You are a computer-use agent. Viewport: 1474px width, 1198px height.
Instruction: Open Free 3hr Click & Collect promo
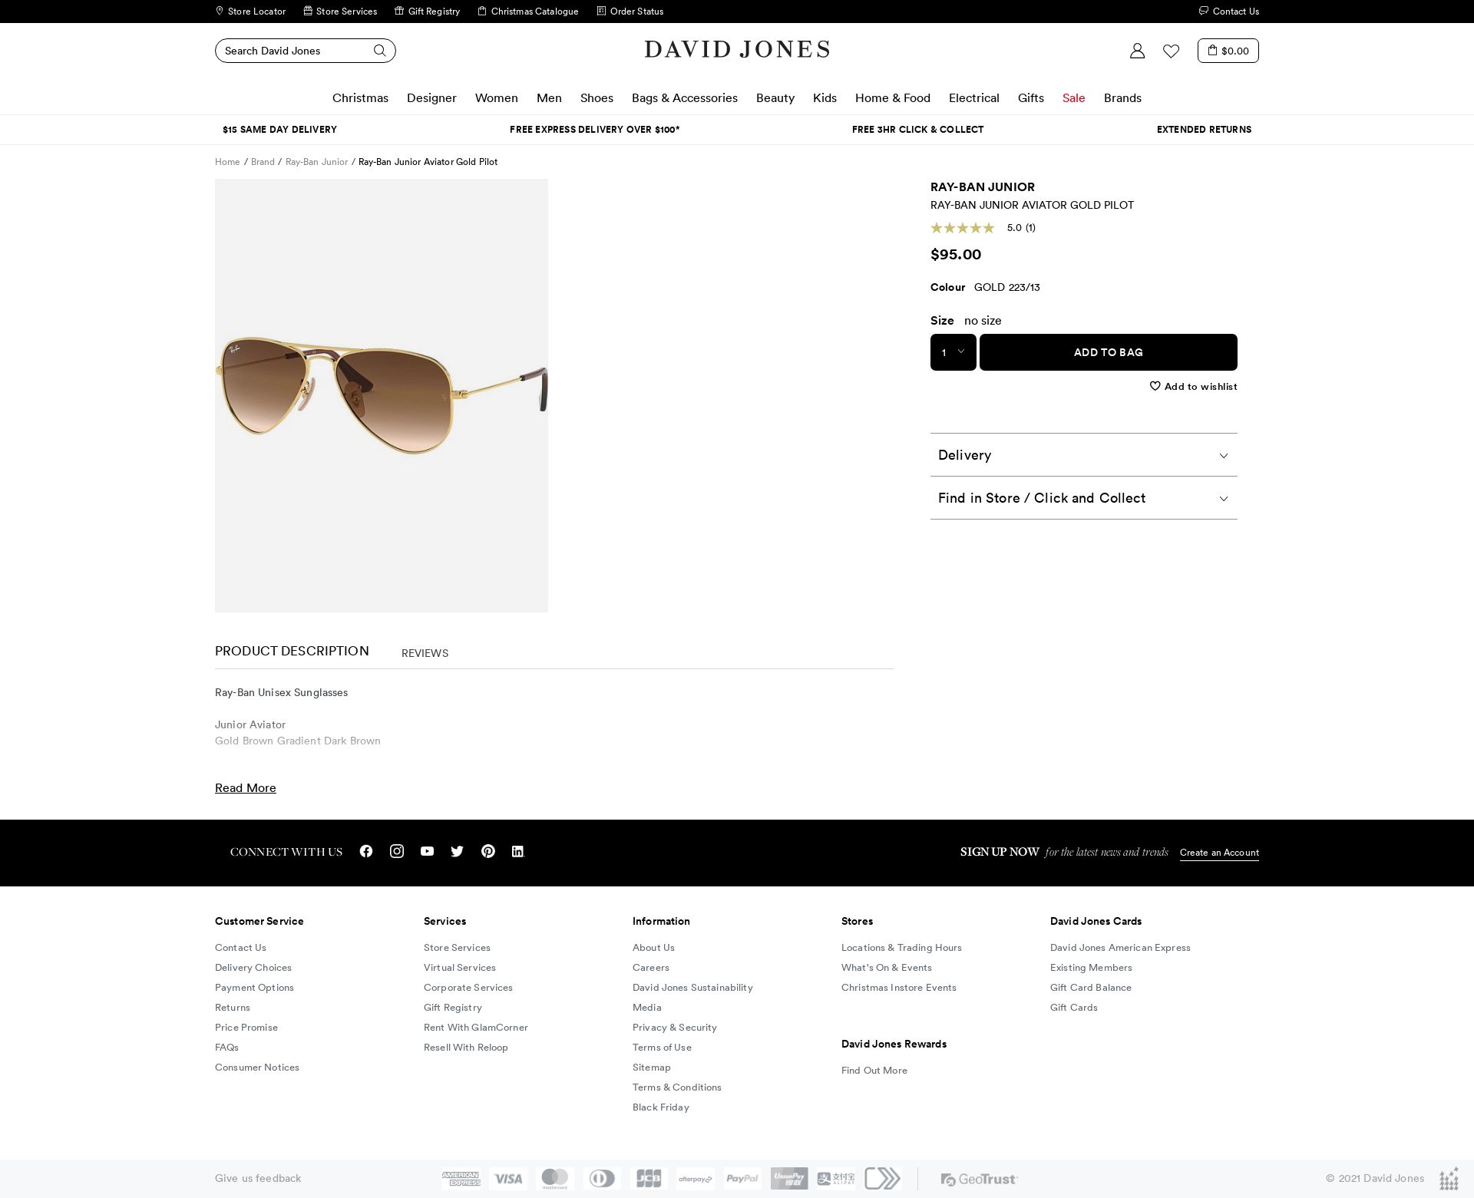pyautogui.click(x=917, y=130)
